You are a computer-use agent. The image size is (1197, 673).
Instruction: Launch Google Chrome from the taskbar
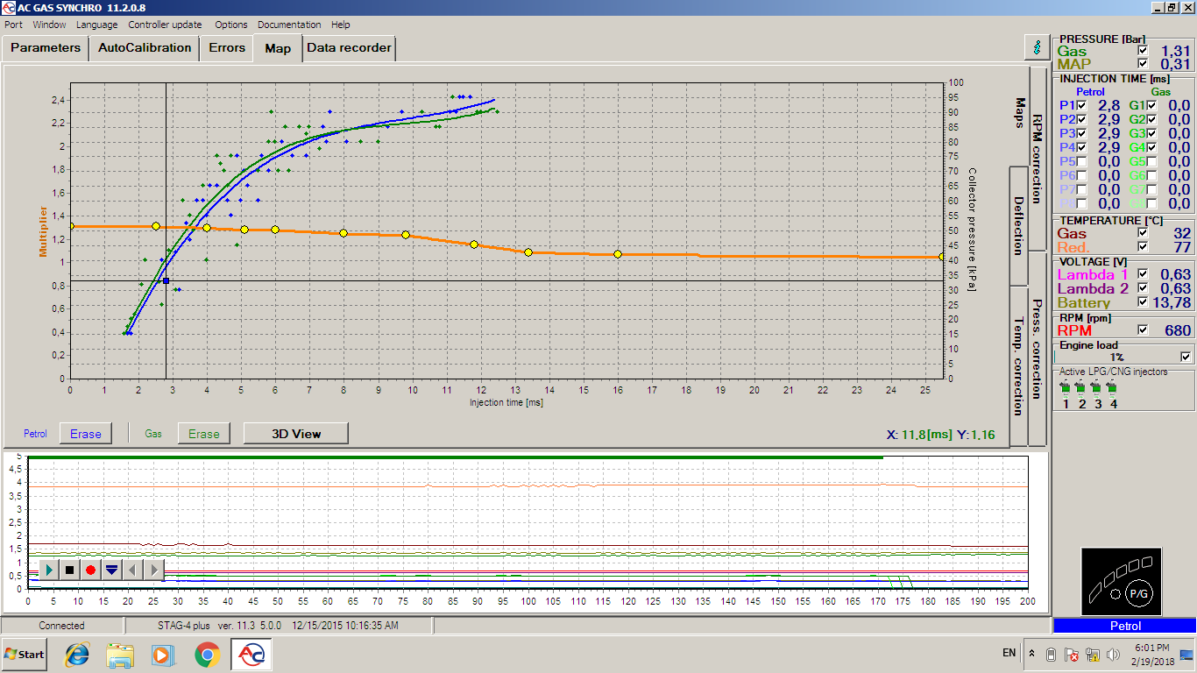click(208, 655)
